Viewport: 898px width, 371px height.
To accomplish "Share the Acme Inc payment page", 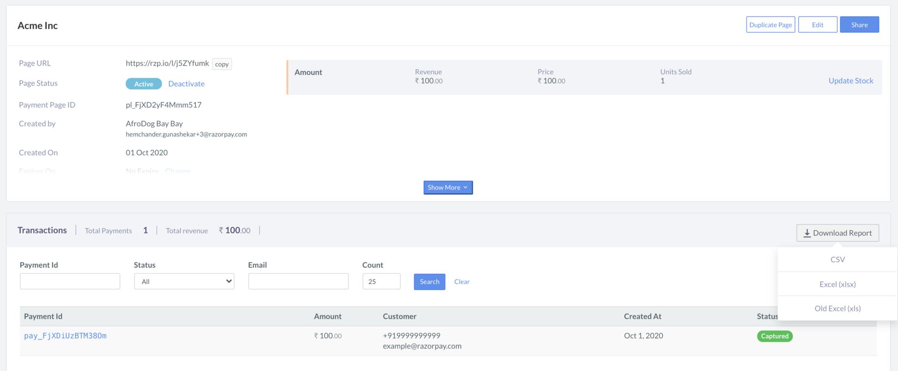I will click(859, 25).
